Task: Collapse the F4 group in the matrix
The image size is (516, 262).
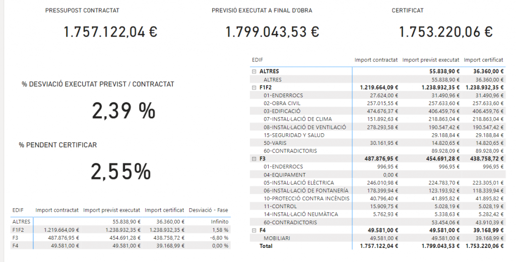Action: [x=254, y=230]
